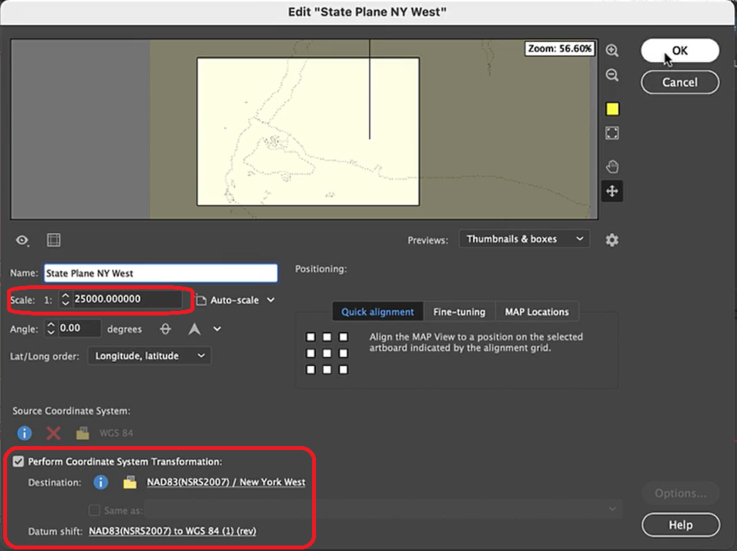Click the fit-to-frame icon beside preview

click(x=612, y=134)
